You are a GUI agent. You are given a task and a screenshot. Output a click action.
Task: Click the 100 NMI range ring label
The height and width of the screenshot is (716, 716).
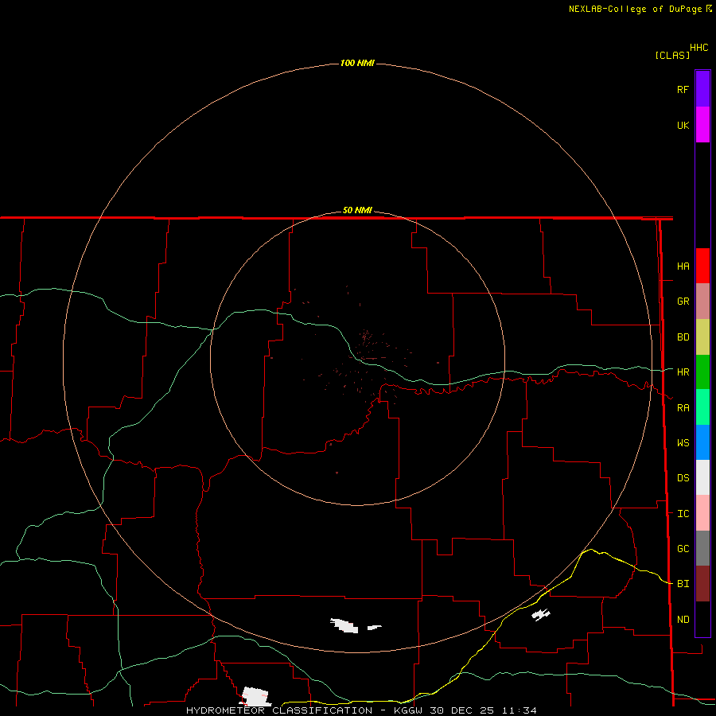(357, 63)
